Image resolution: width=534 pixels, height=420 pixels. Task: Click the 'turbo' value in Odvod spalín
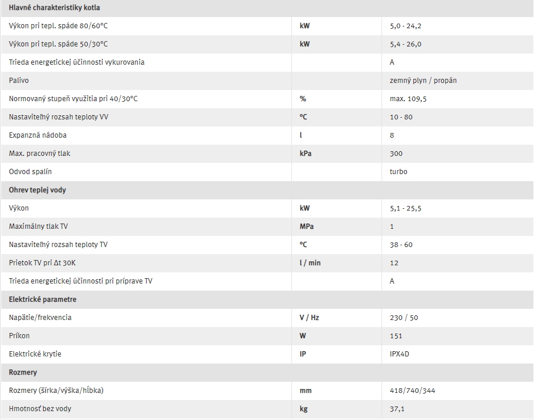pos(399,172)
